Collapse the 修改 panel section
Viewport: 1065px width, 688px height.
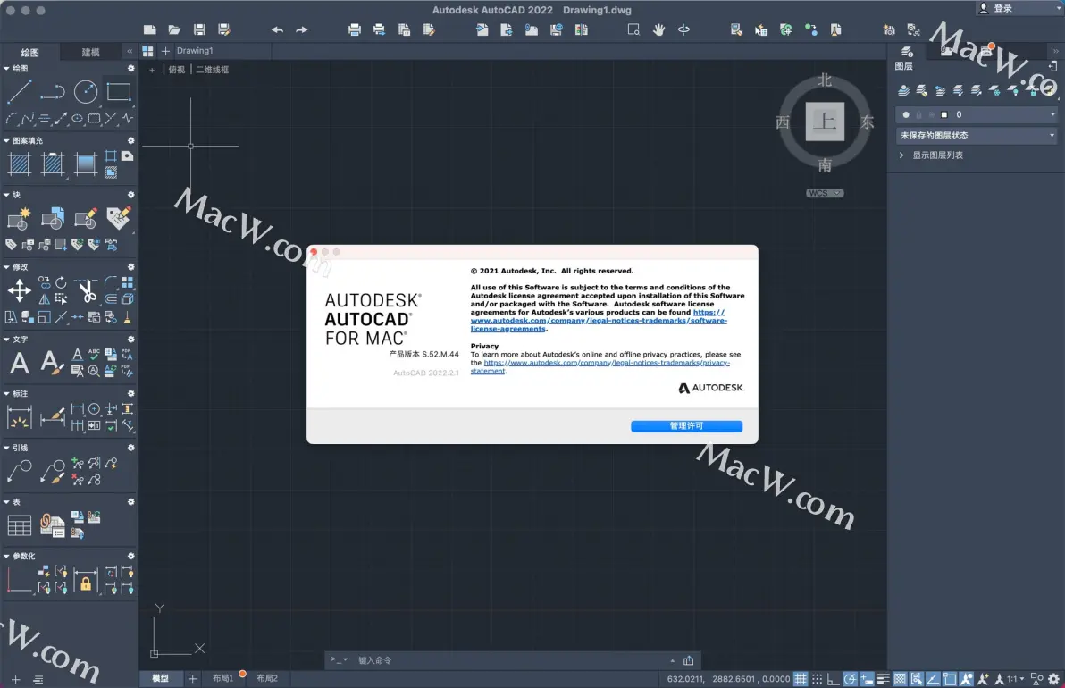click(x=6, y=267)
